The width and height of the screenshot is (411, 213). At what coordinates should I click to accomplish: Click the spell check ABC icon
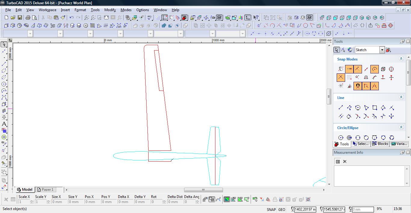(x=150, y=18)
